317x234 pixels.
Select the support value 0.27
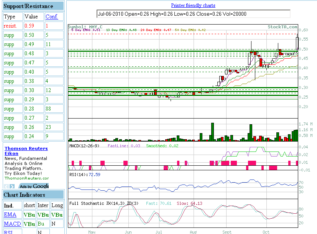34,118
